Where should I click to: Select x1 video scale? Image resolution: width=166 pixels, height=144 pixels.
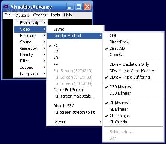tap(75, 45)
